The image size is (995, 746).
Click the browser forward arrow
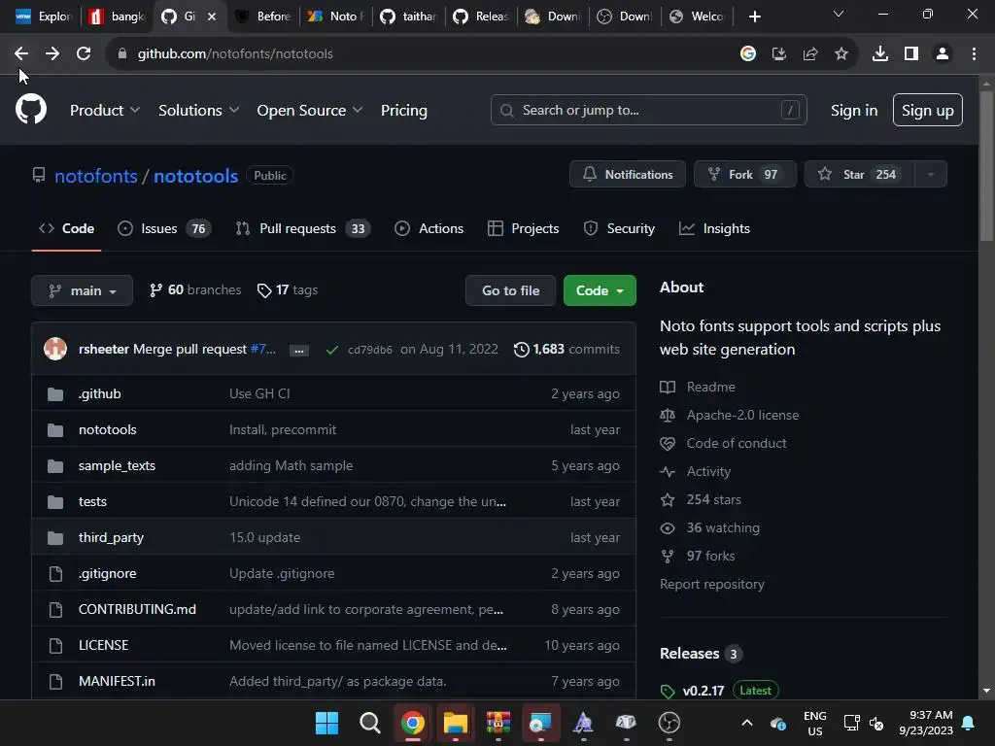pos(52,54)
